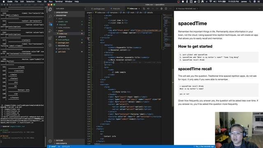The width and height of the screenshot is (263, 148).
Task: Open the Search view in activity bar
Action: coord(50,16)
